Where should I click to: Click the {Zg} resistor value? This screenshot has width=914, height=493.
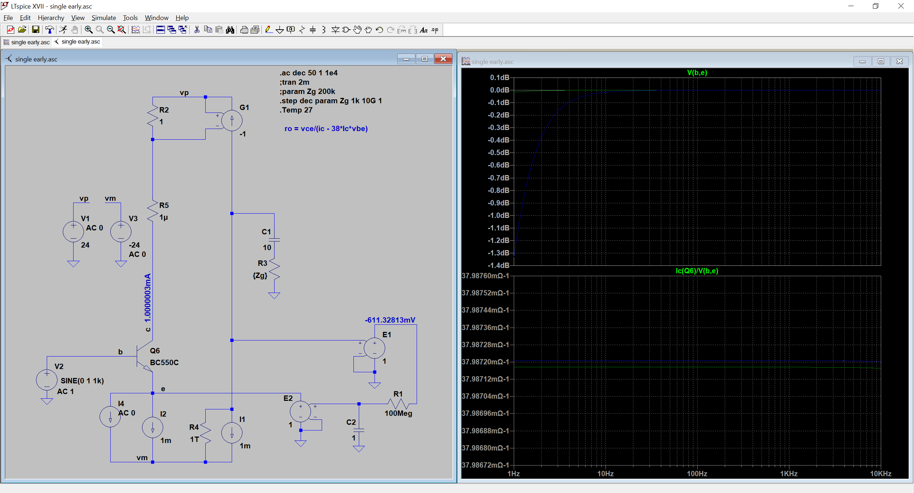pyautogui.click(x=260, y=275)
